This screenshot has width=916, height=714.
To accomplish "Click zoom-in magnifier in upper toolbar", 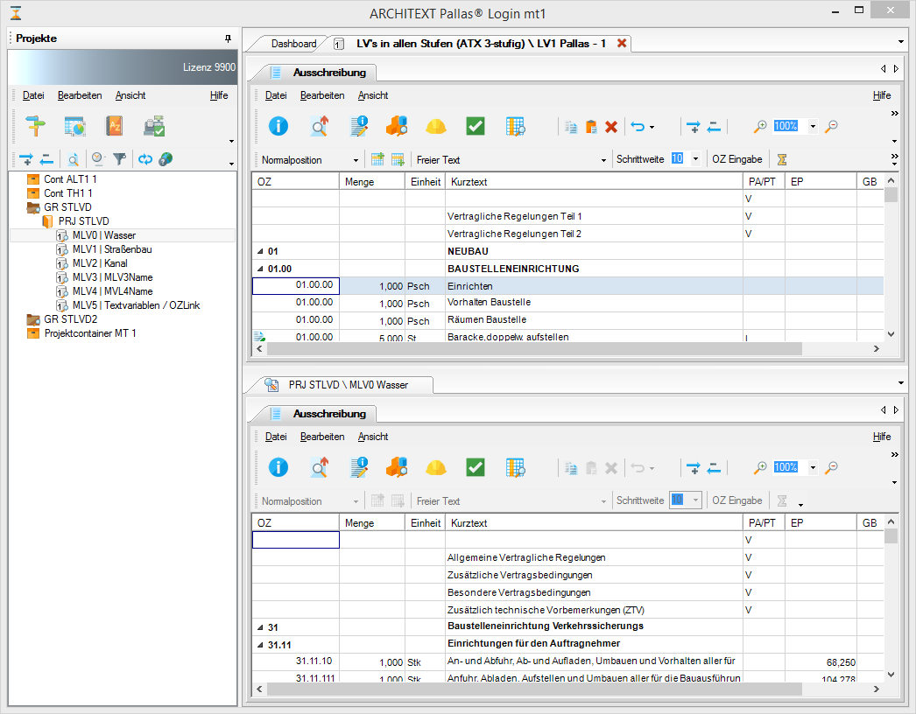I will coord(760,126).
